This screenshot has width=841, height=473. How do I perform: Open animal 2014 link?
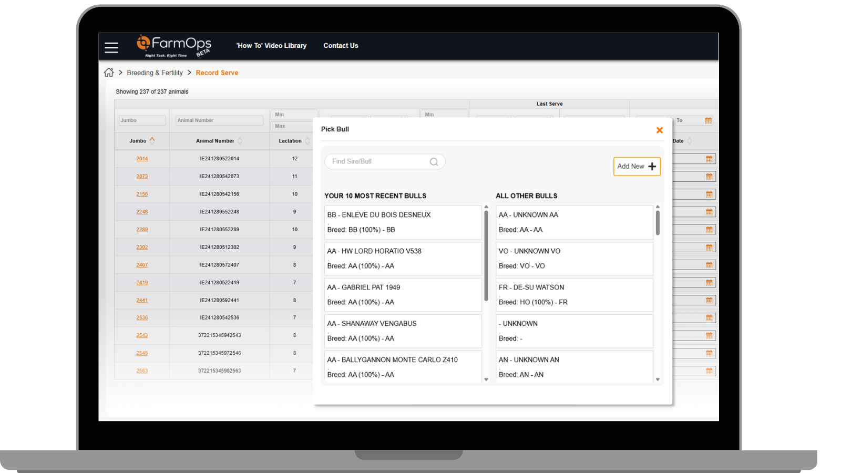pyautogui.click(x=142, y=159)
